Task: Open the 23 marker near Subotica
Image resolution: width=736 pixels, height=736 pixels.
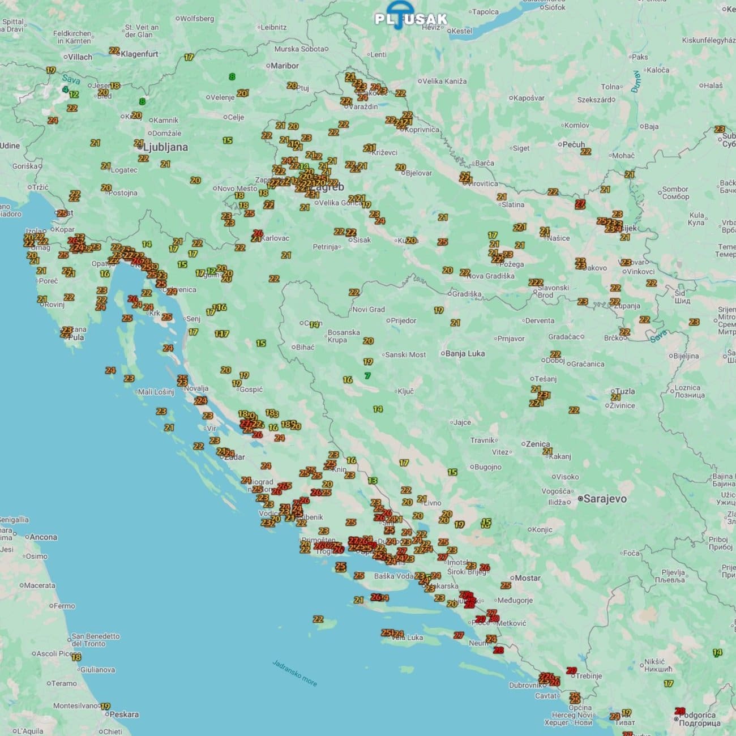Action: click(720, 129)
